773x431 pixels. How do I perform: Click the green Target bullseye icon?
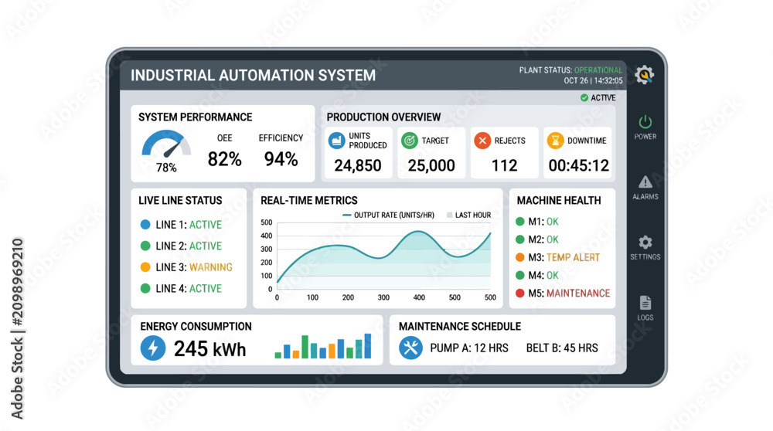(409, 141)
